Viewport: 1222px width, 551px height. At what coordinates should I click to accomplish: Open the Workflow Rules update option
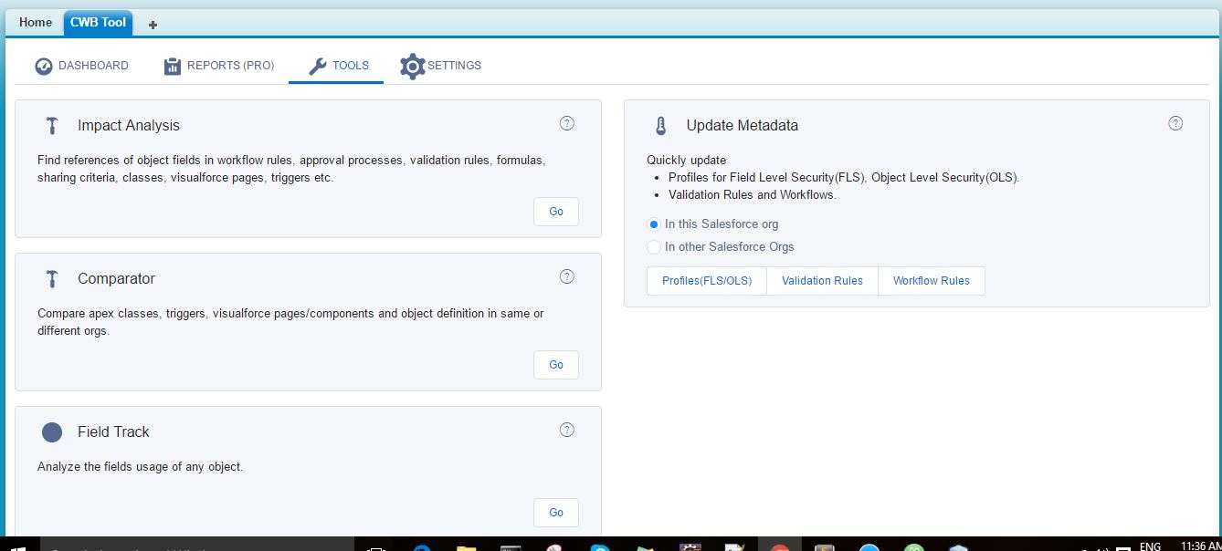pos(931,281)
